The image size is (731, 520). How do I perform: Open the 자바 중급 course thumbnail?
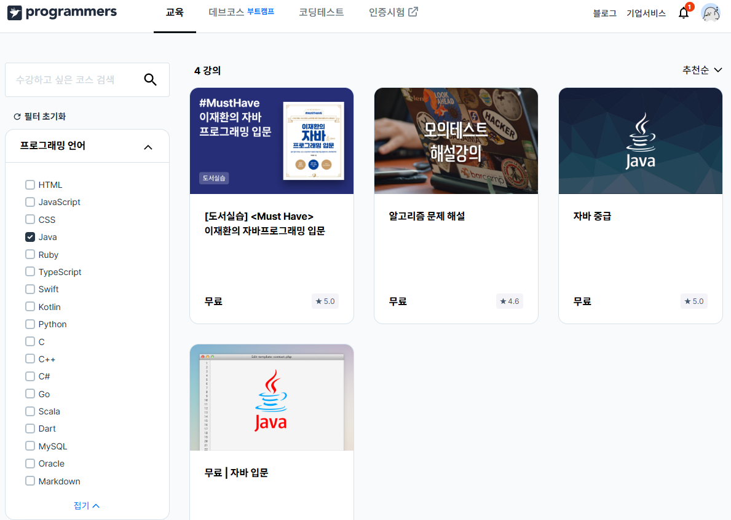(x=641, y=141)
